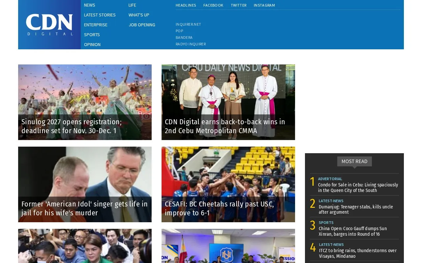Read CESAFI BC Cheetahs rally headline
422x263 pixels.
point(219,208)
